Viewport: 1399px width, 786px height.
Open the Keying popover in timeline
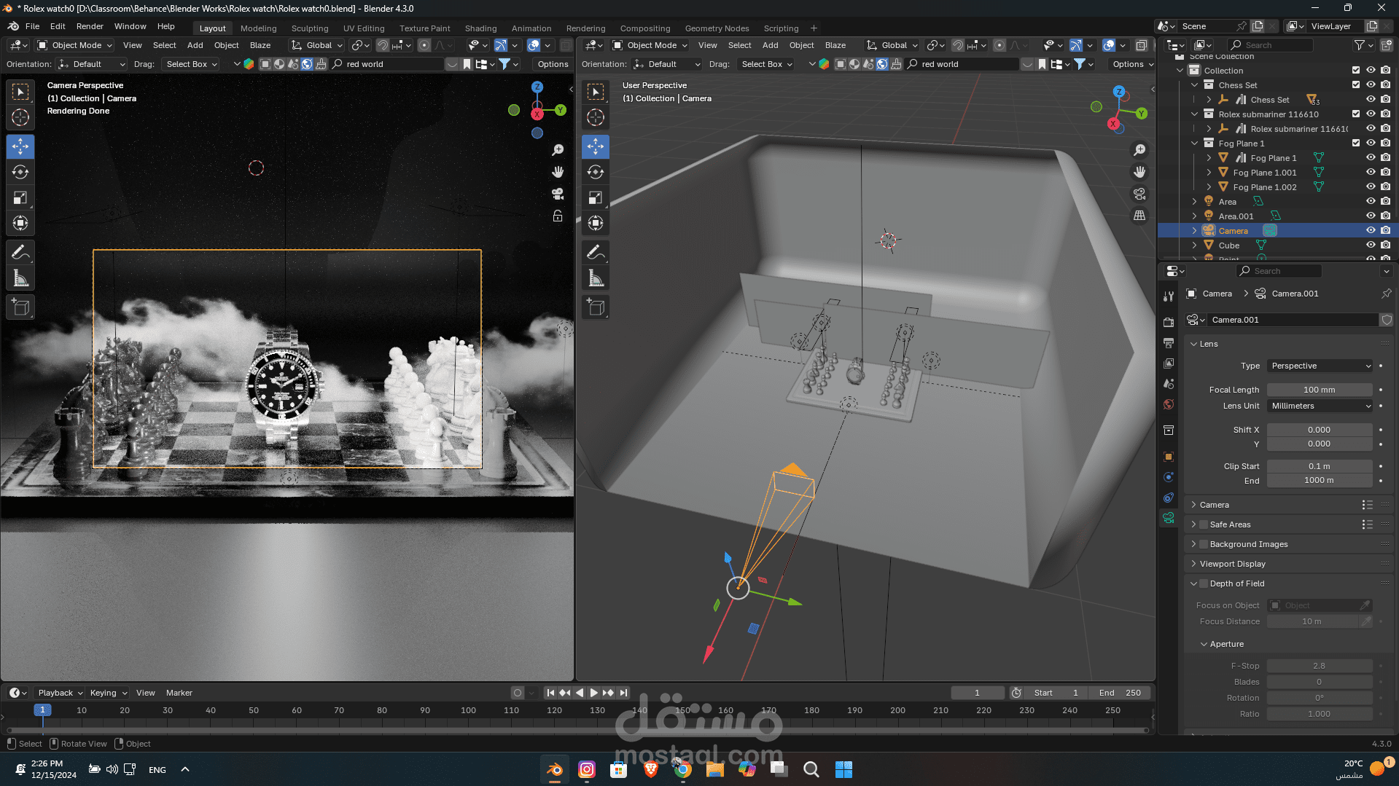click(108, 693)
